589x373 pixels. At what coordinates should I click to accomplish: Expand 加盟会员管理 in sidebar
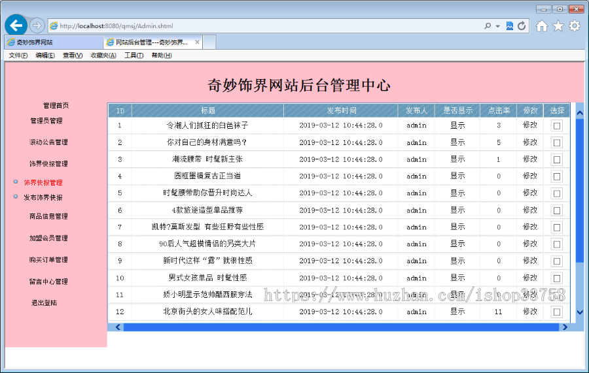[48, 238]
